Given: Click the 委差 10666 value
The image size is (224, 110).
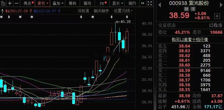Looking at the screenshot, I should 216,32.
